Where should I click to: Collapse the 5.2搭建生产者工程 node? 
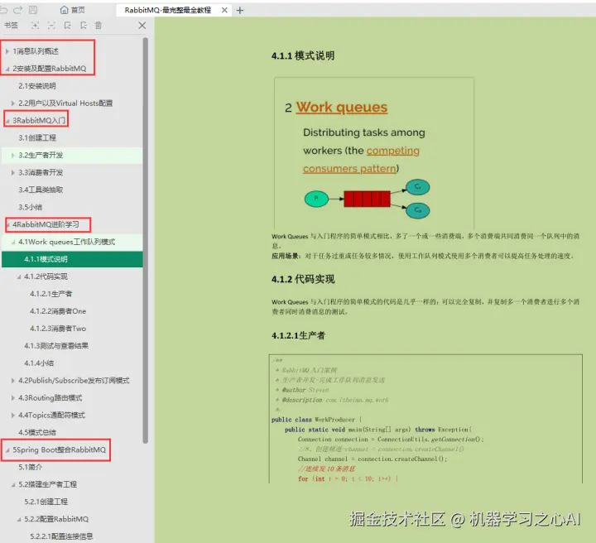coord(13,484)
